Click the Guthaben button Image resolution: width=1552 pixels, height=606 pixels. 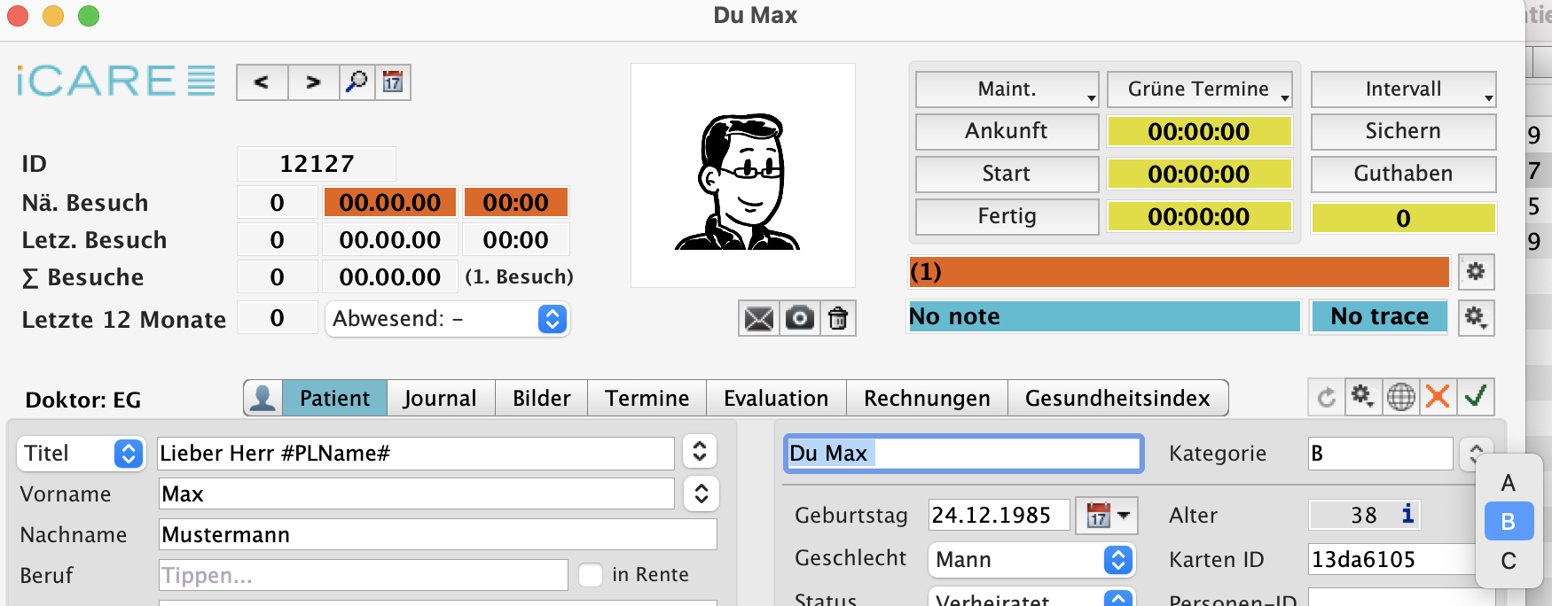(1402, 174)
